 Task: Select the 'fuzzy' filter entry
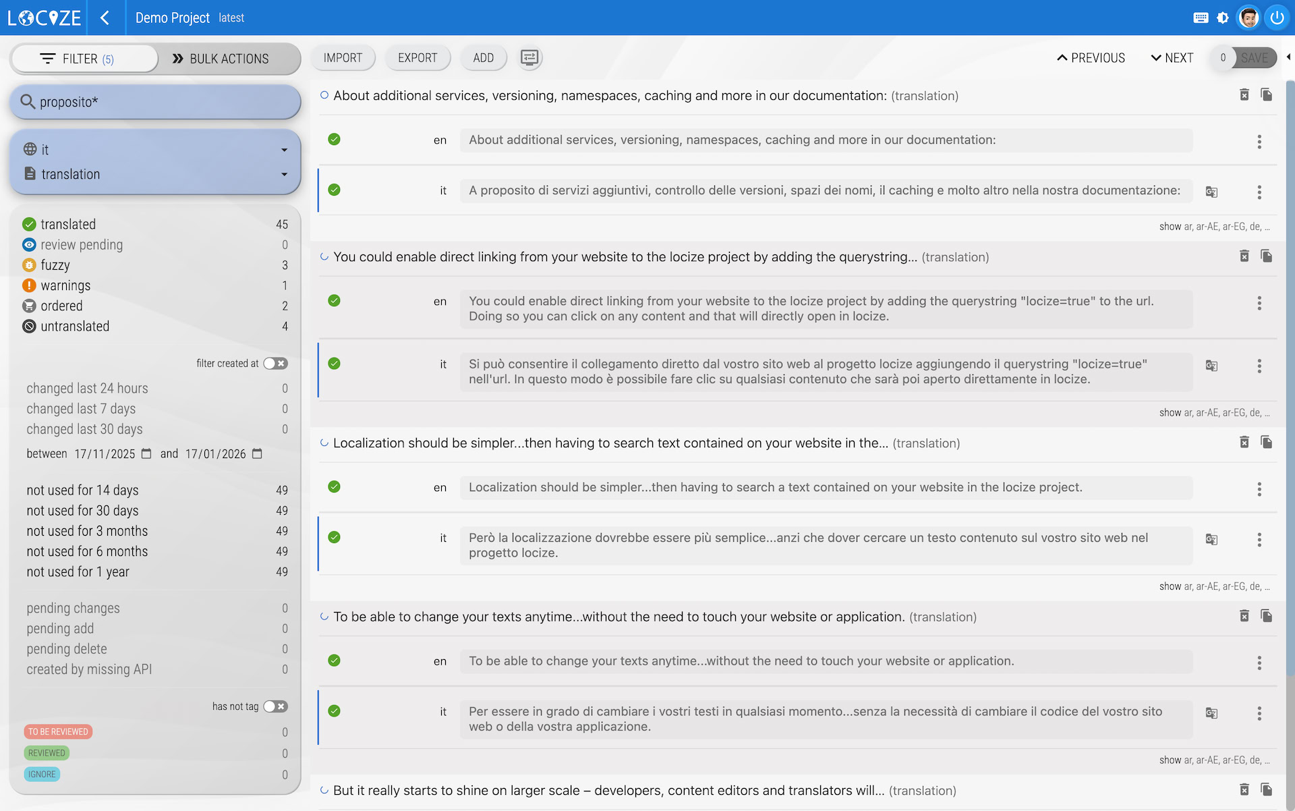pyautogui.click(x=55, y=265)
